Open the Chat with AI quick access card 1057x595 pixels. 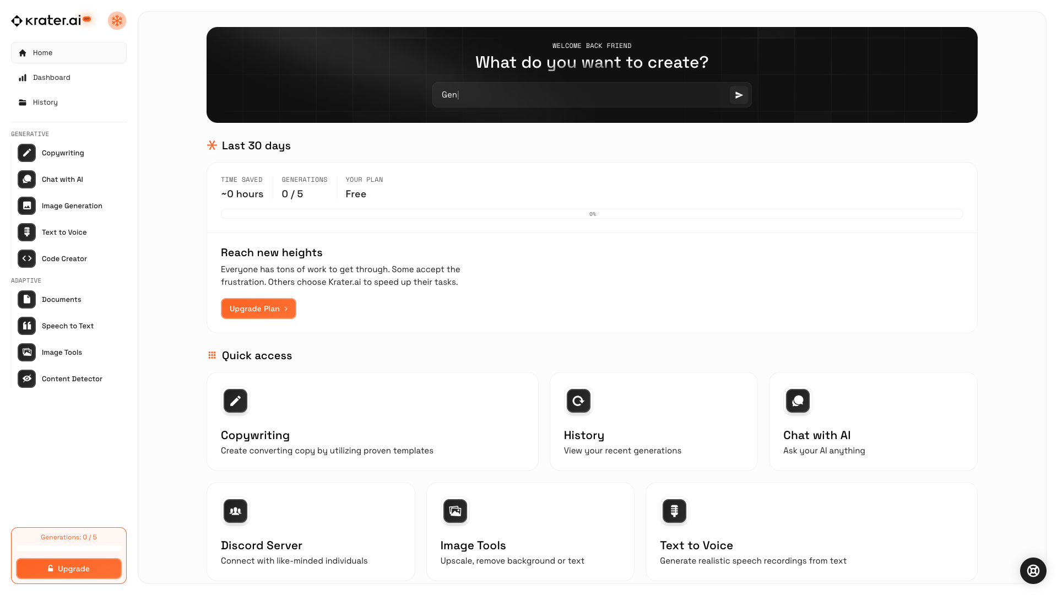872,421
